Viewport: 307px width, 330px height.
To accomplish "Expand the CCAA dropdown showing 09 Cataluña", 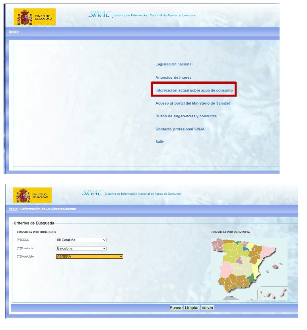I will (81, 240).
